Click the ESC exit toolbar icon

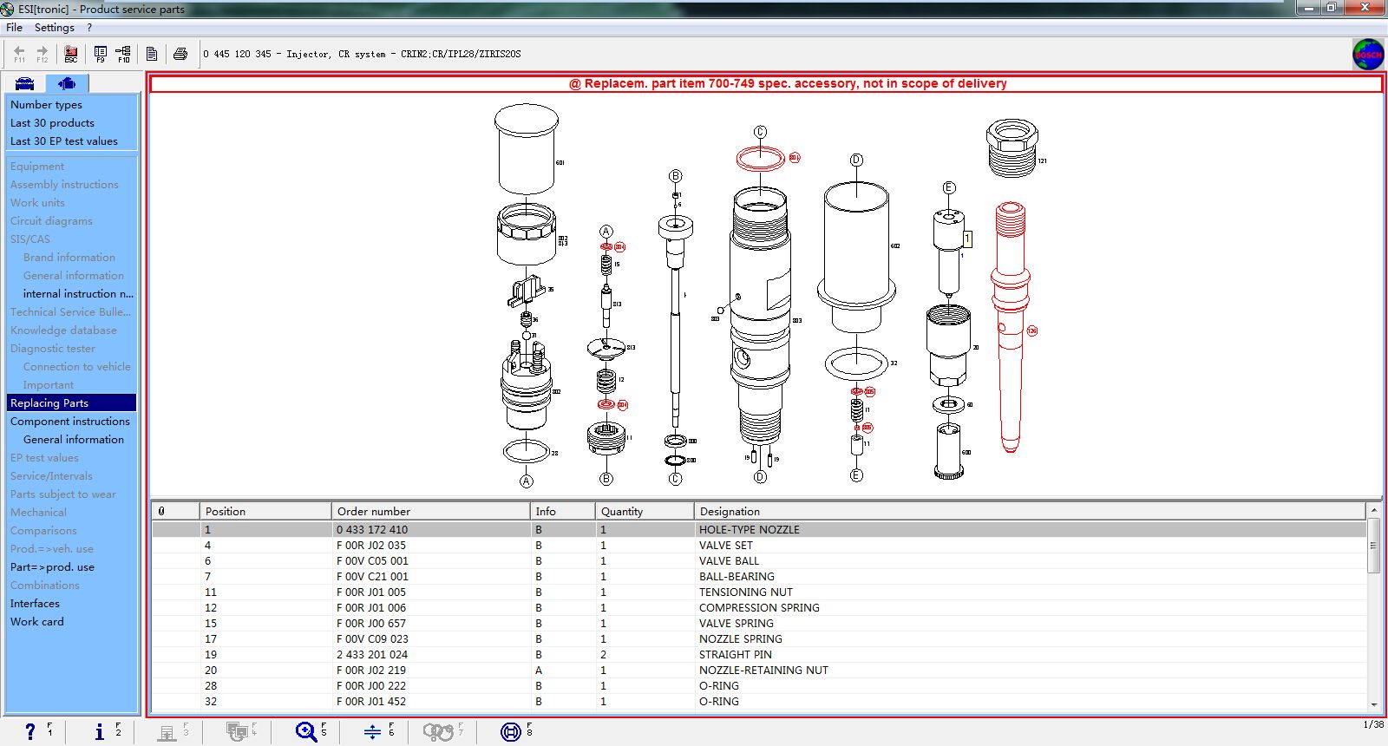tap(71, 54)
